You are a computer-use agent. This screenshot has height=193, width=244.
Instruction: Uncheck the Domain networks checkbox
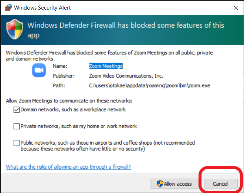point(17,110)
